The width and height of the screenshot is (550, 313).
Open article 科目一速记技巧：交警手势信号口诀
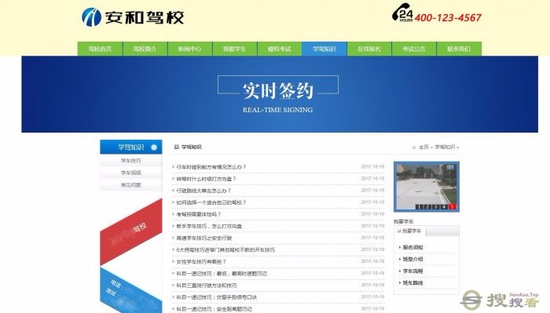[216, 297]
